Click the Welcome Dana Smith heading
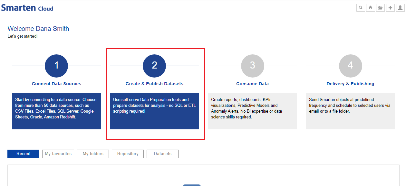407x186 pixels. point(38,29)
